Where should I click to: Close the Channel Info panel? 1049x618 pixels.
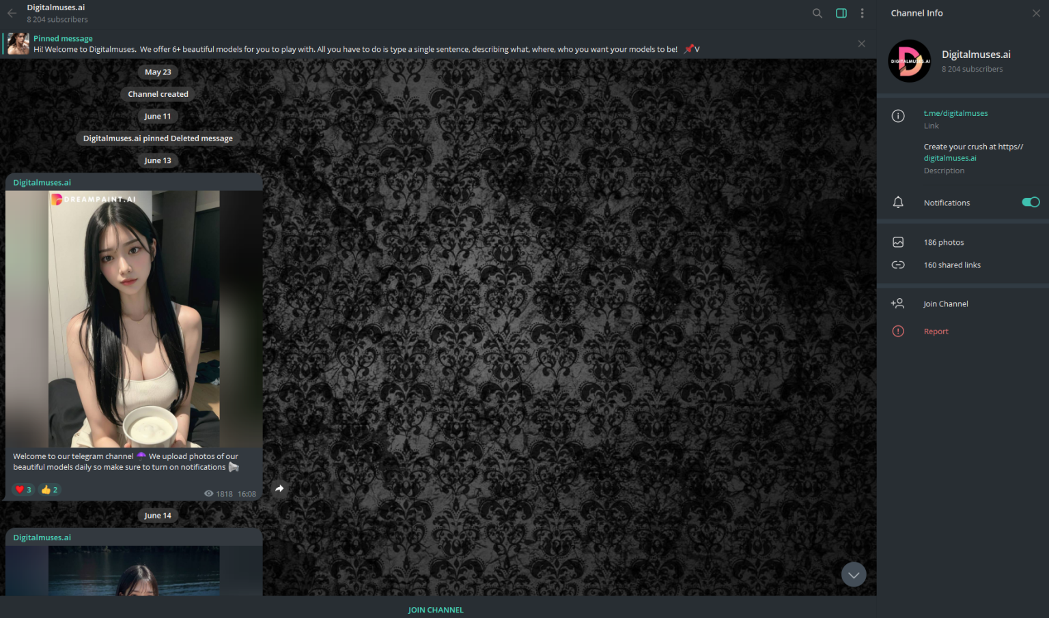tap(1036, 13)
